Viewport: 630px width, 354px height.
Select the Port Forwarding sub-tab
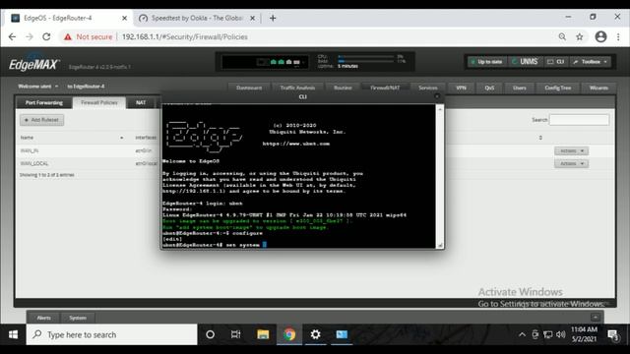44,102
